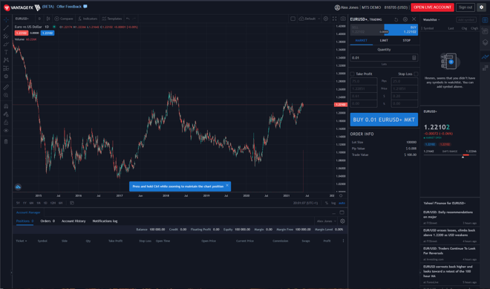Open the Alex Jones account dropdown
Screen dimensions: 490x289
click(326, 221)
